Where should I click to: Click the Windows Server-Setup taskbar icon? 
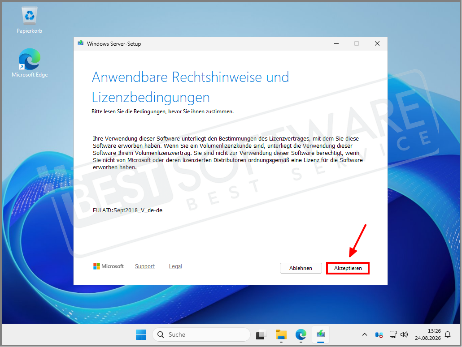coord(321,334)
